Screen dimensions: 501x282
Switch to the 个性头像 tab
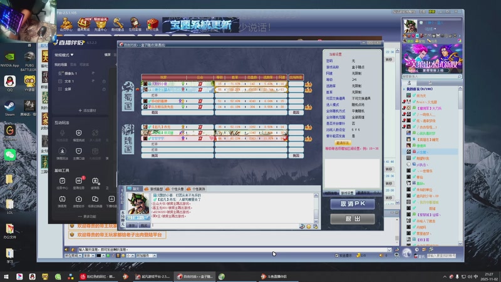tap(175, 189)
